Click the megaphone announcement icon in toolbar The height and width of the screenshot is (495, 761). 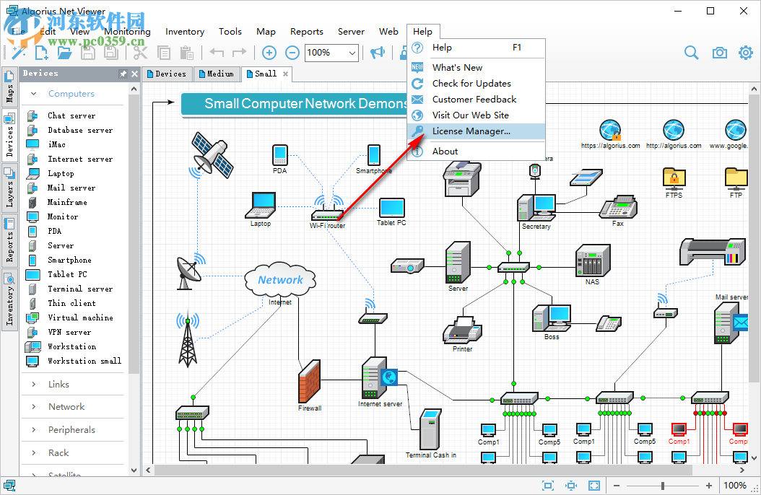click(x=379, y=53)
